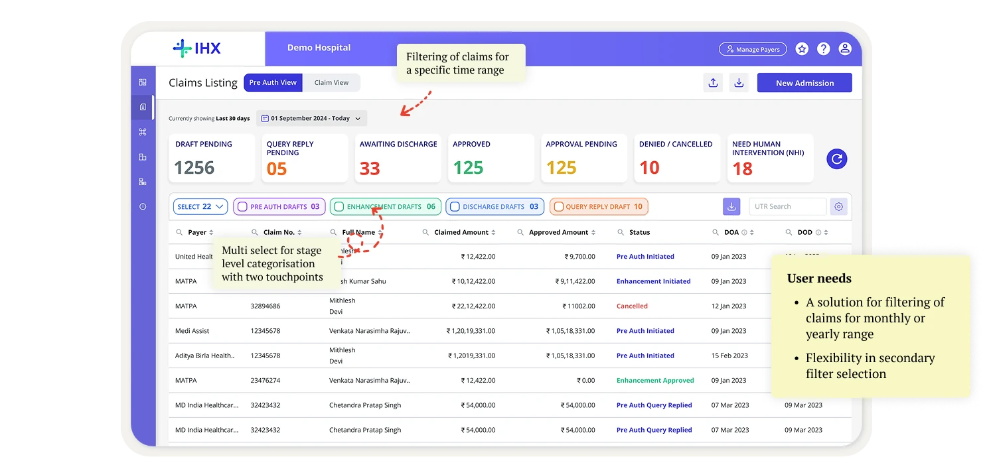The width and height of the screenshot is (989, 457).
Task: Click search icon in DOA column header
Action: [716, 233]
